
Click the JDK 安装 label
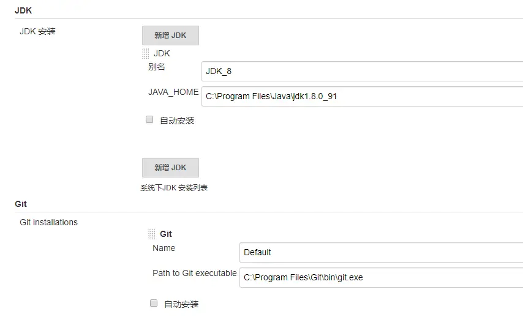click(37, 31)
